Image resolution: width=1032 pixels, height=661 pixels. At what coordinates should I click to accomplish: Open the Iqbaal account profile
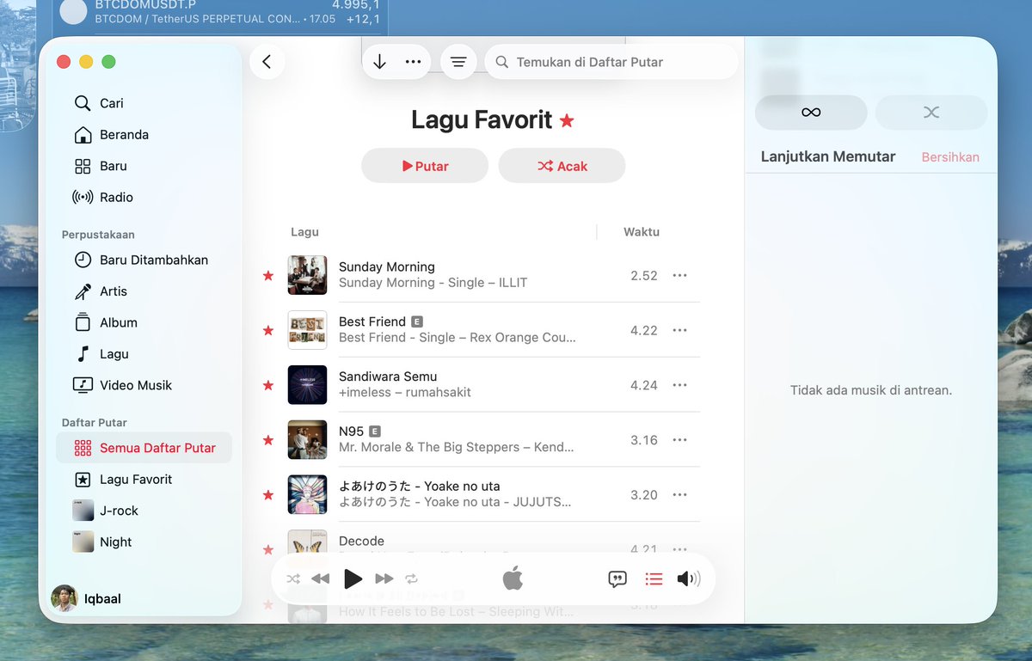86,598
